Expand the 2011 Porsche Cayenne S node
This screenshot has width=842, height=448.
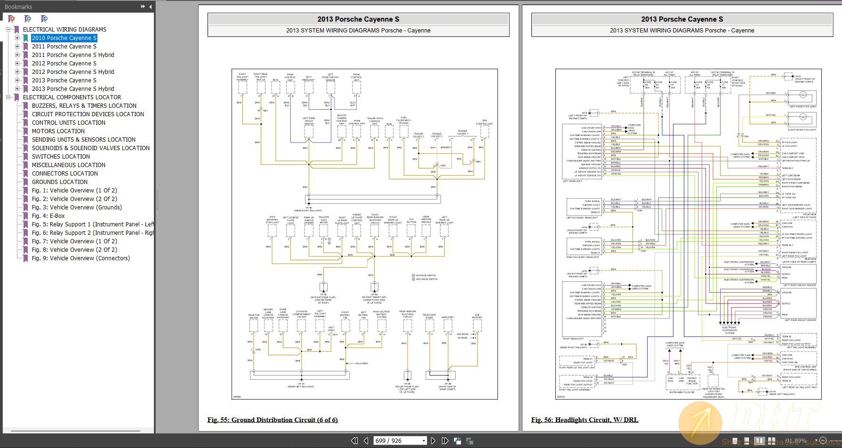click(17, 46)
